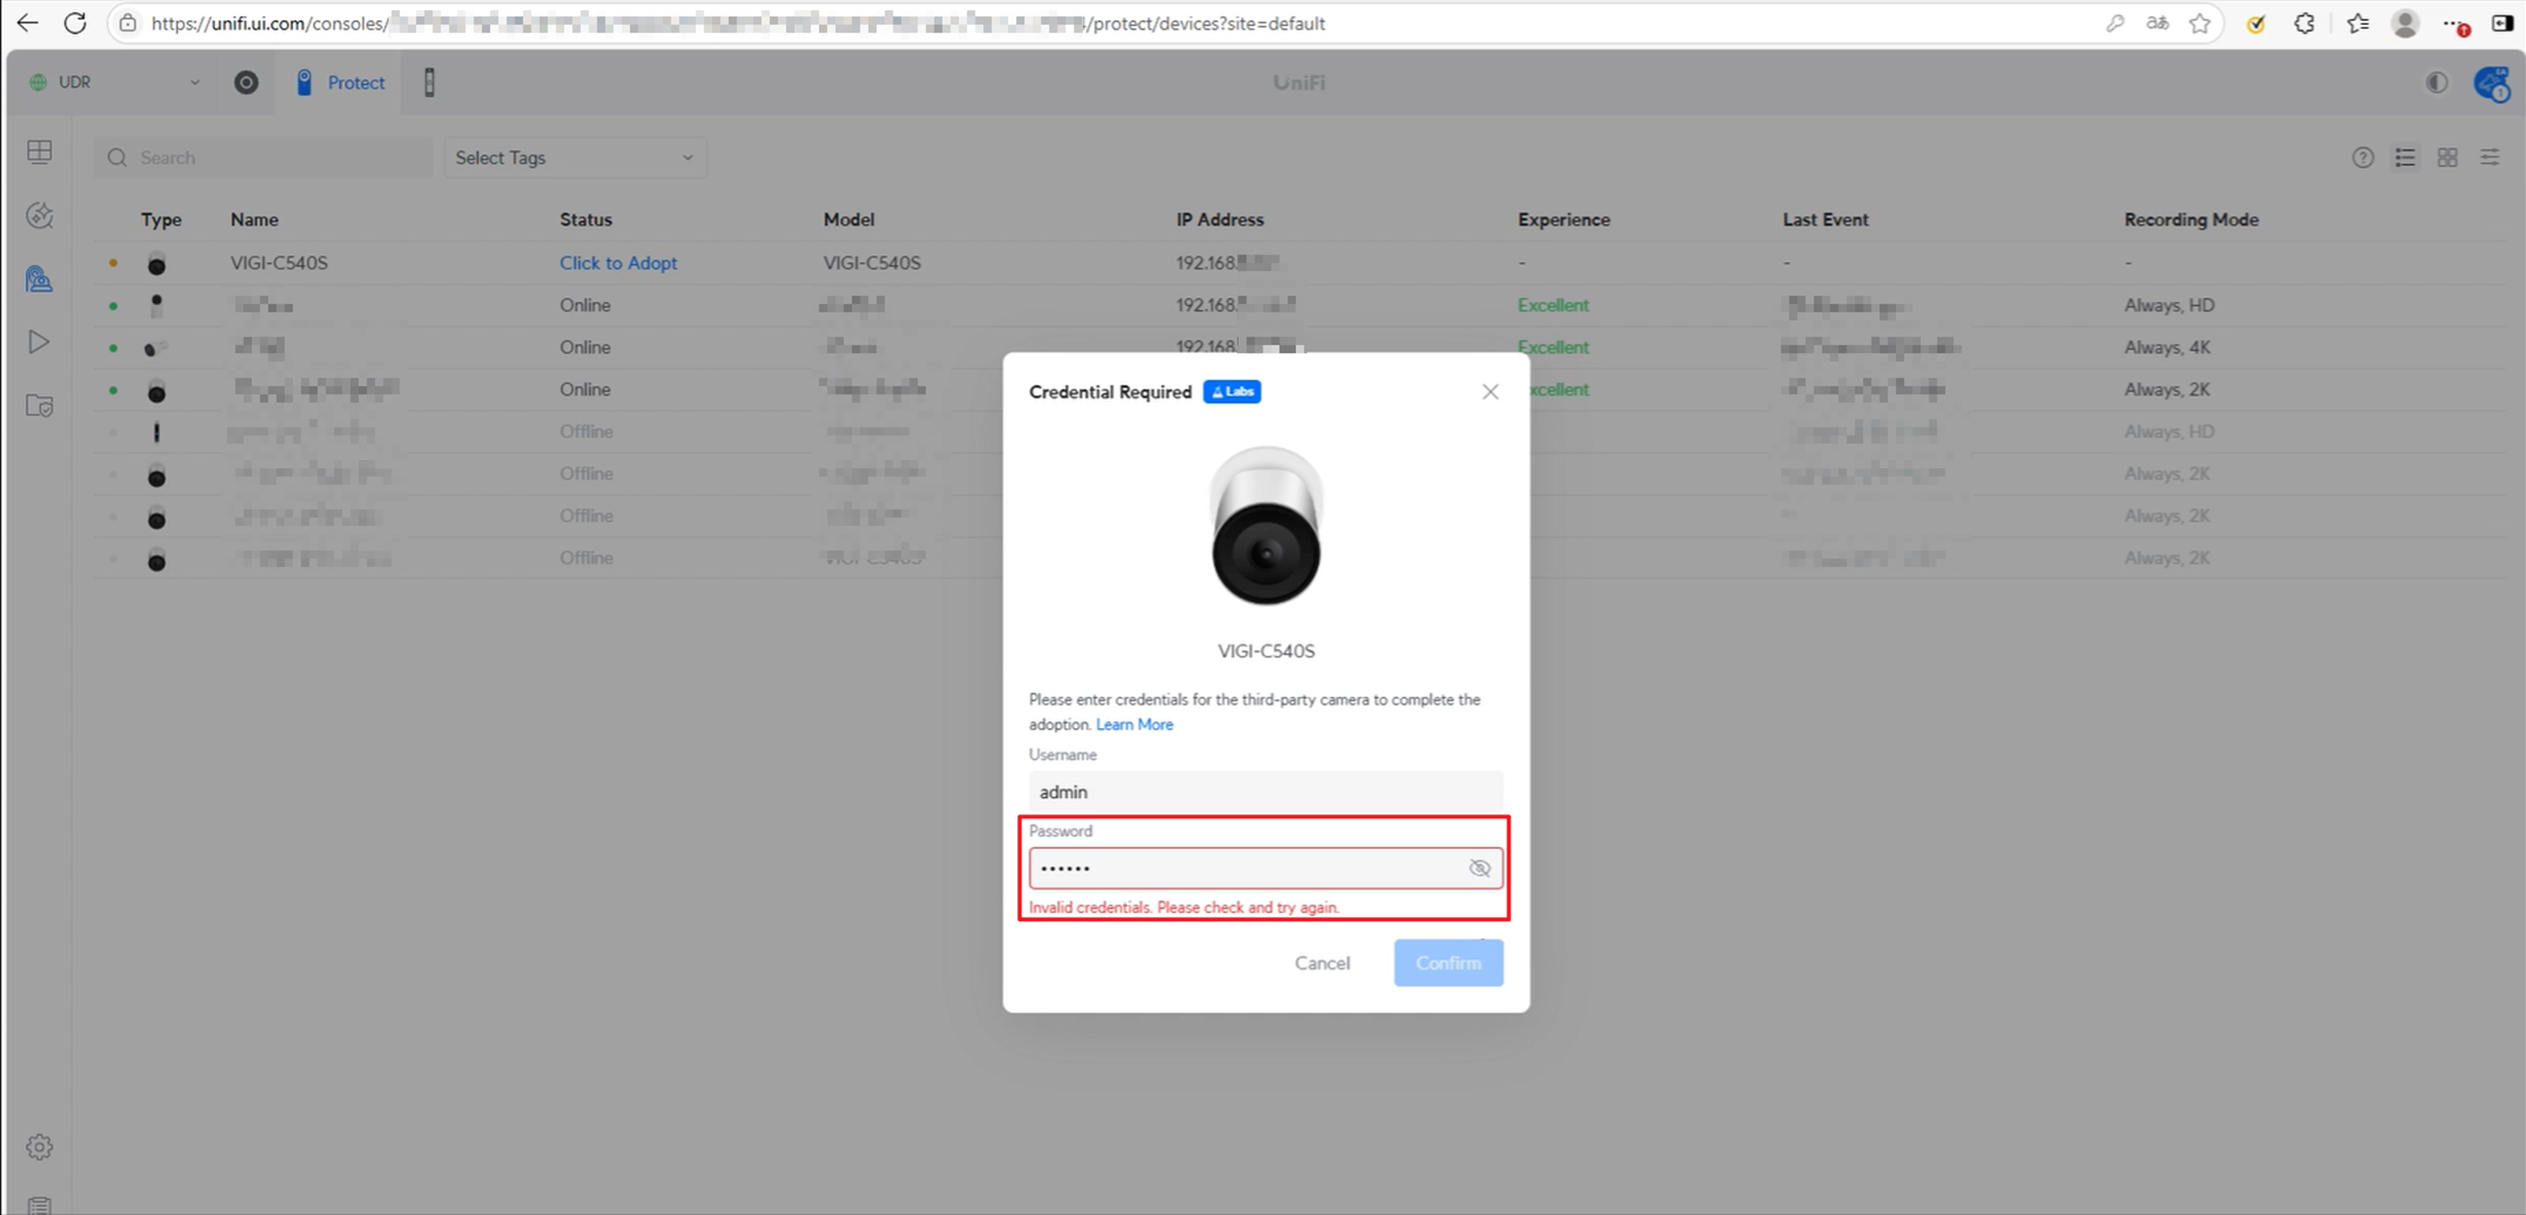Open the browser profile avatar
Viewport: 2526px width, 1215px height.
pyautogui.click(x=2404, y=22)
